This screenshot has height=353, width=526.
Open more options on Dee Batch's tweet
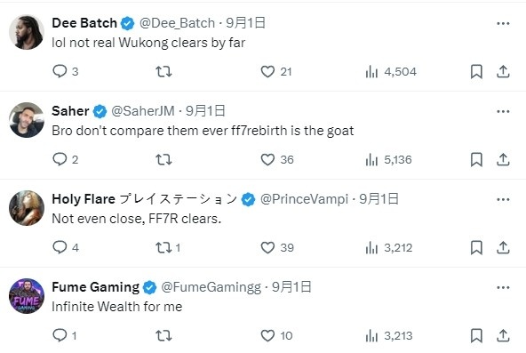(503, 23)
